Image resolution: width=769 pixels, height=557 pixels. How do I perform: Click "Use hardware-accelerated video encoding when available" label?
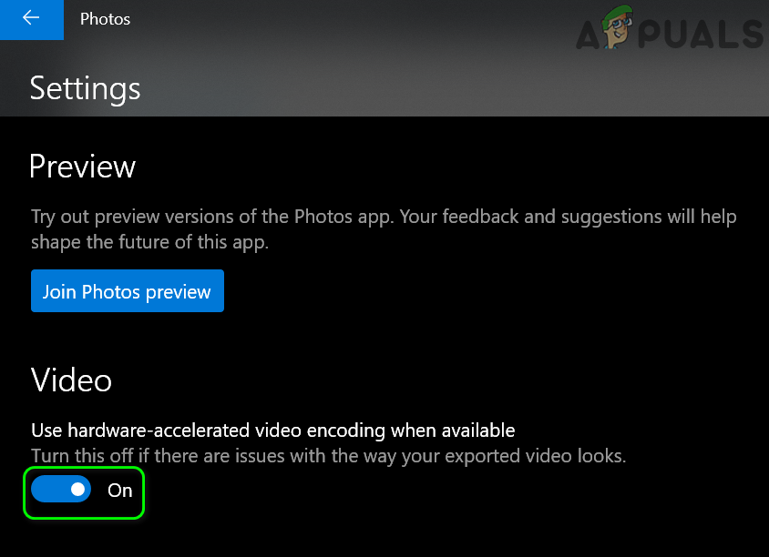coord(272,430)
